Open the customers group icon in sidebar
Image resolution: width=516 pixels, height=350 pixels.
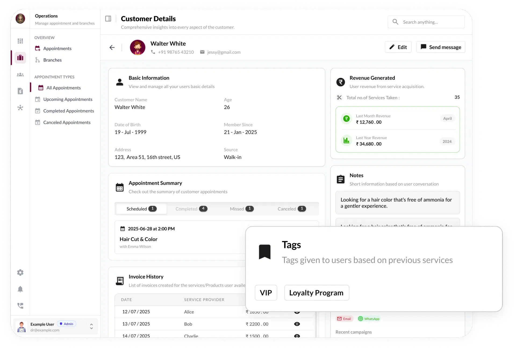[x=20, y=75]
